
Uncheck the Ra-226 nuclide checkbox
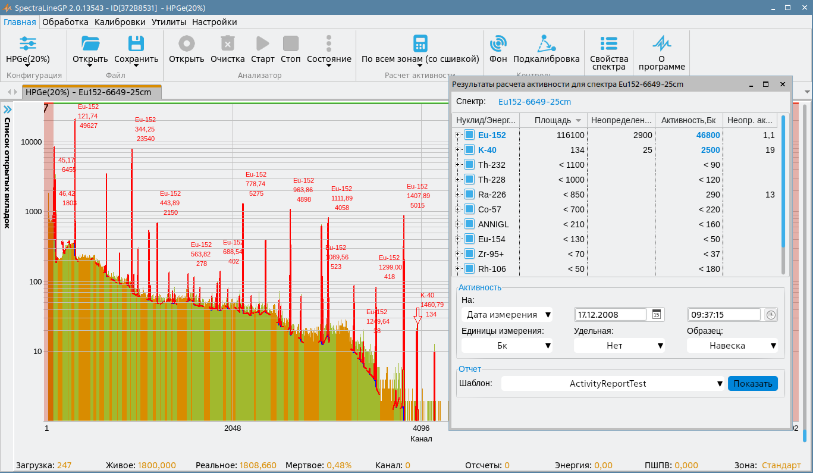[x=469, y=195]
